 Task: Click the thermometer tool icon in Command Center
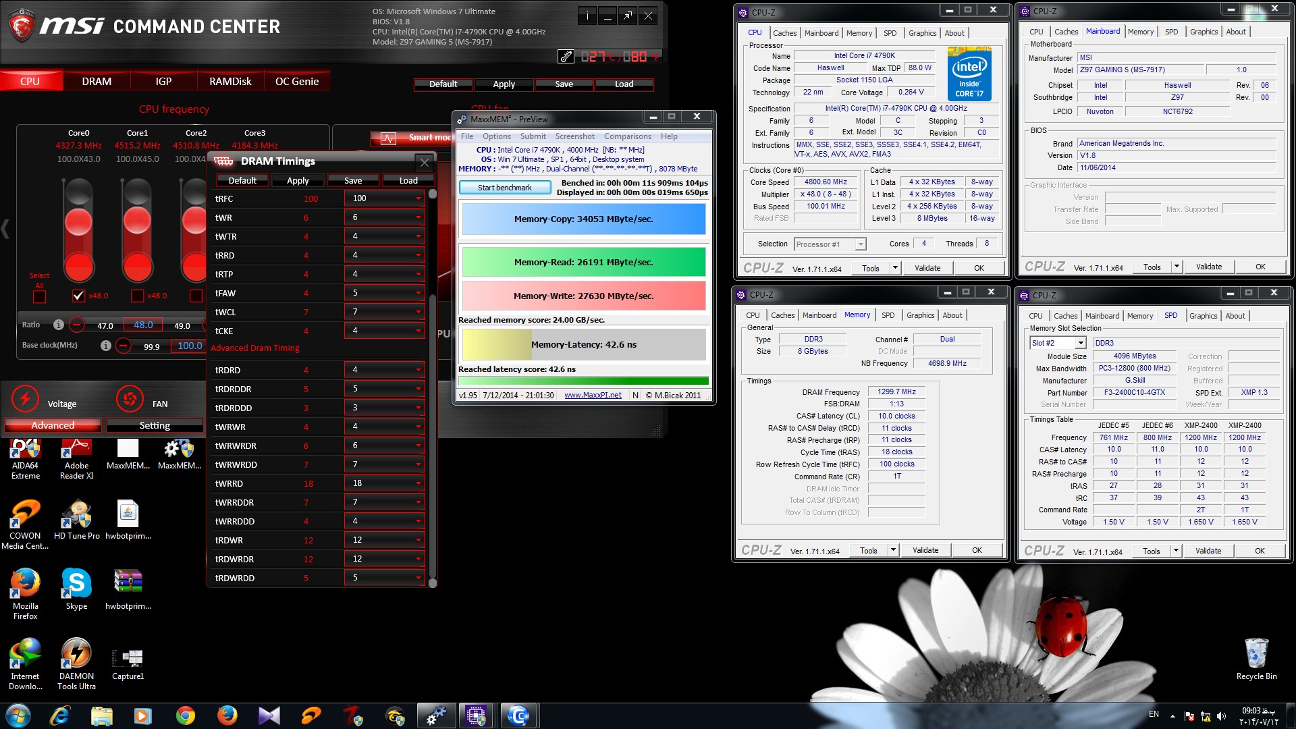566,57
